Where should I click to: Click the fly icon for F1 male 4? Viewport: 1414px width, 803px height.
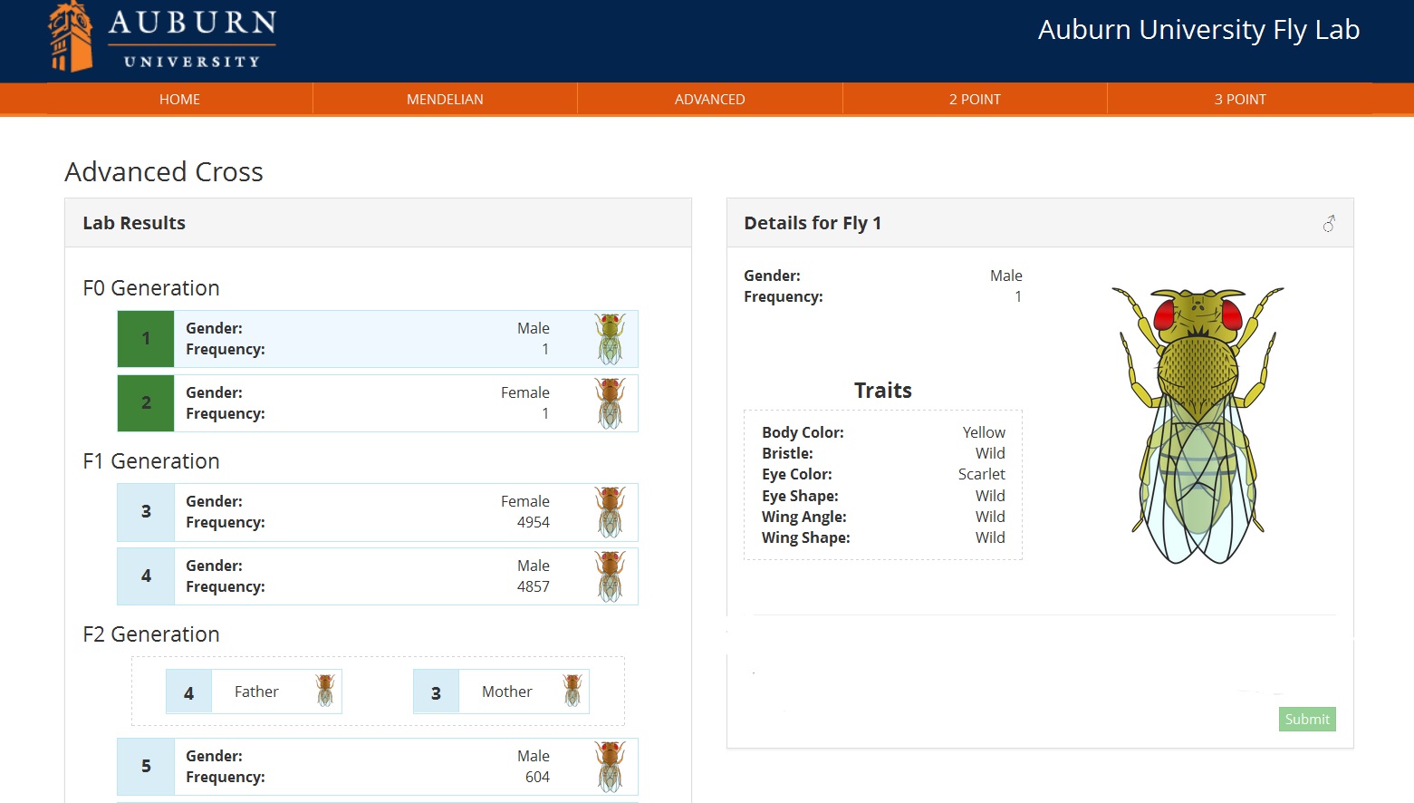tap(610, 576)
